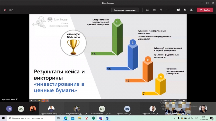Click the 39:41 meeting timer

click(11, 10)
